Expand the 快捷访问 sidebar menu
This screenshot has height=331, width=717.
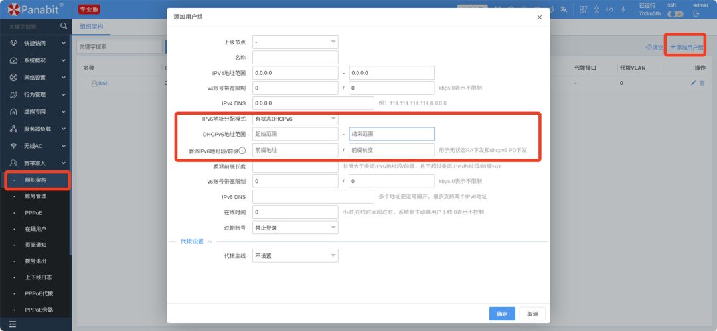(x=64, y=43)
